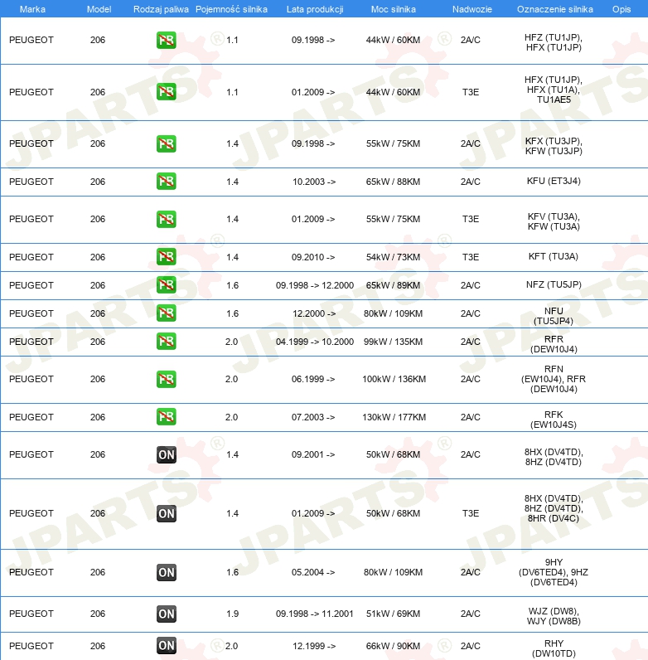Click production dates 09.1998 -> 11.2001
This screenshot has width=648, height=660.
[x=315, y=614]
